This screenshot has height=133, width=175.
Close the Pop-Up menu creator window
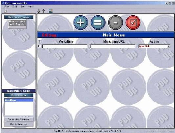pos(173,3)
